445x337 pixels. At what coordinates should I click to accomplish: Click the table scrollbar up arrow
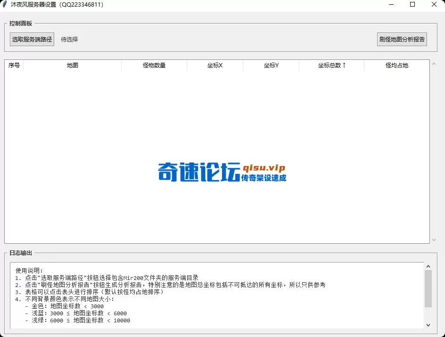coord(435,66)
